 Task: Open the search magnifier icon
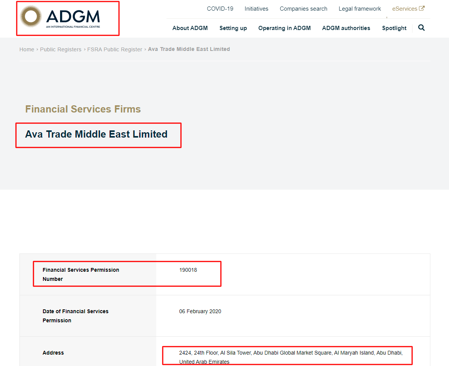[x=421, y=28]
